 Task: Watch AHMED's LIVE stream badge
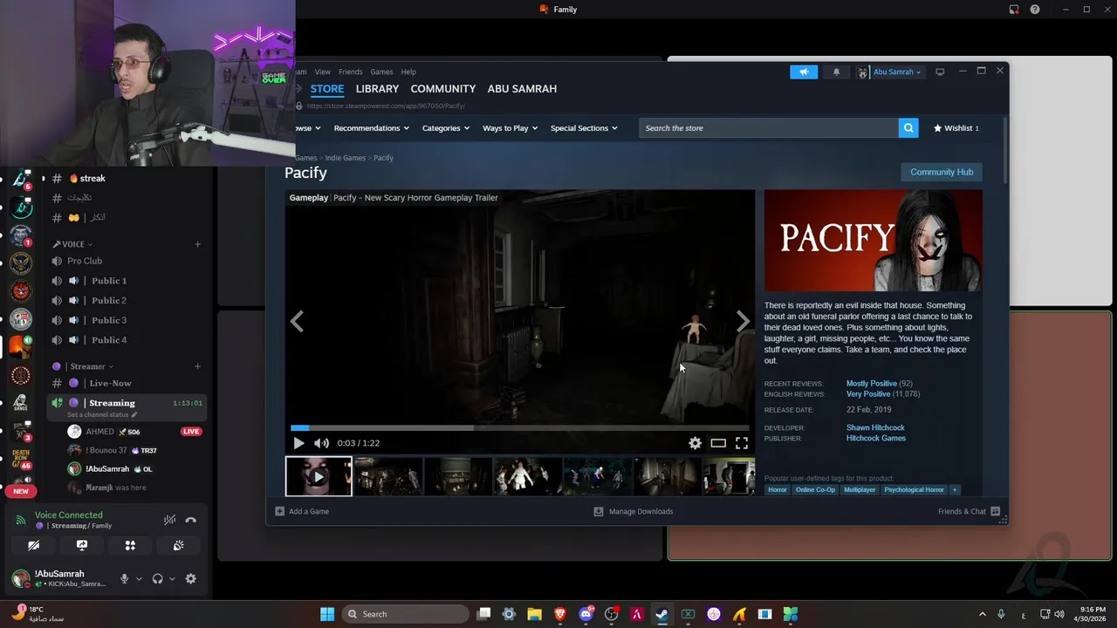pos(191,432)
